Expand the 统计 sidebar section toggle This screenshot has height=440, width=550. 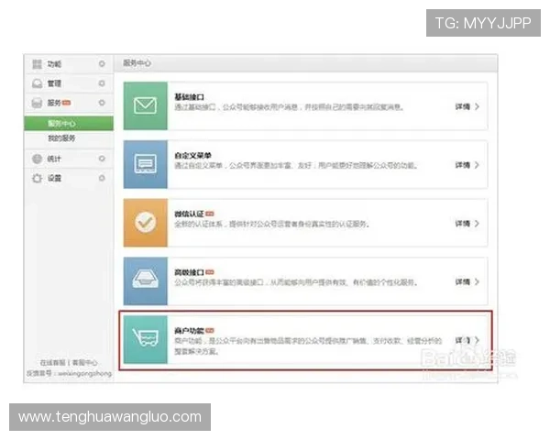[x=102, y=159]
